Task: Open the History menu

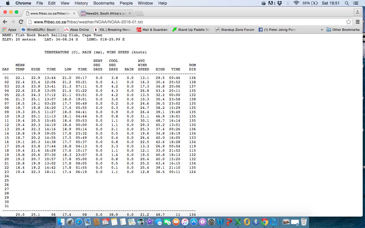Action: 81,3
